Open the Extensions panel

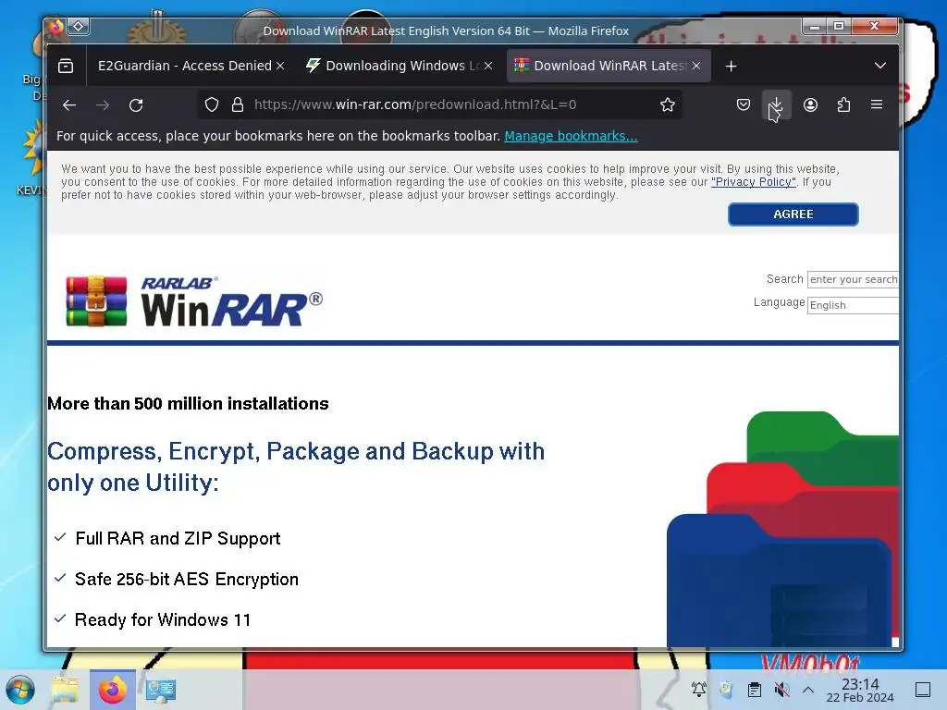pos(843,105)
